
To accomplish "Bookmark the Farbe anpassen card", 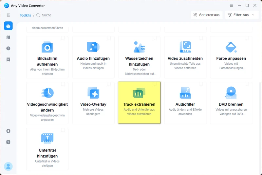I will click(247, 38).
